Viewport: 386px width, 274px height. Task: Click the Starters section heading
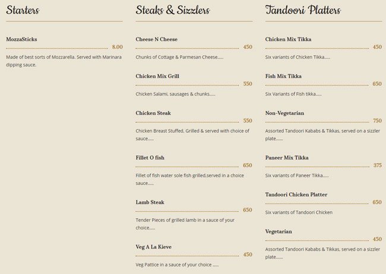click(23, 10)
